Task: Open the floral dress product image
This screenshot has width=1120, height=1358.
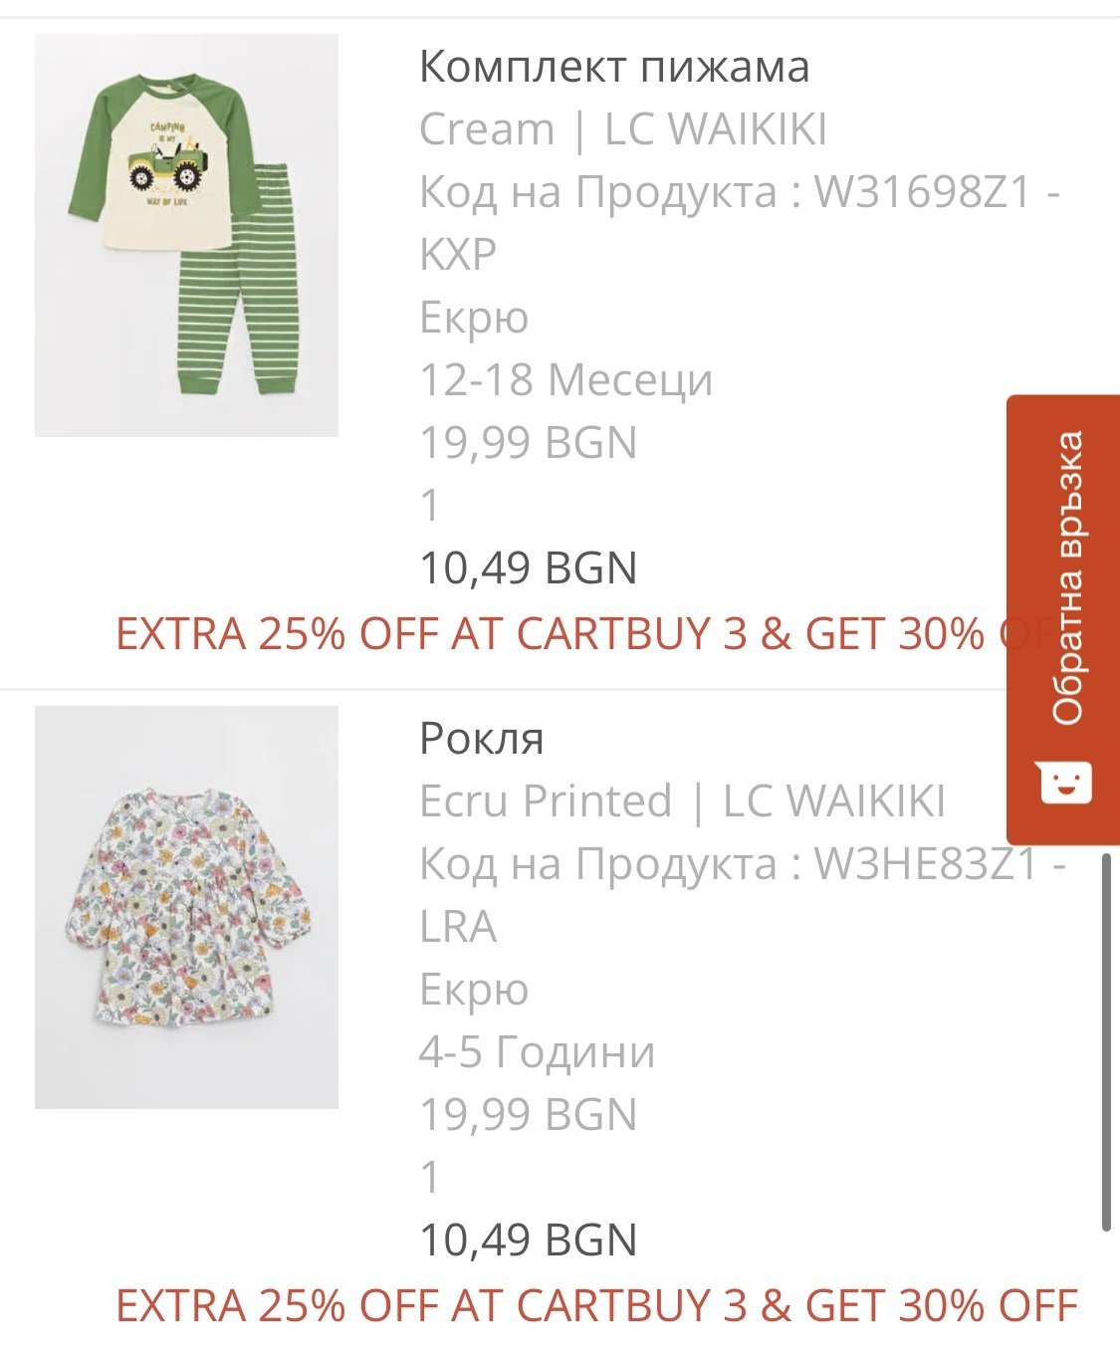Action: point(186,907)
